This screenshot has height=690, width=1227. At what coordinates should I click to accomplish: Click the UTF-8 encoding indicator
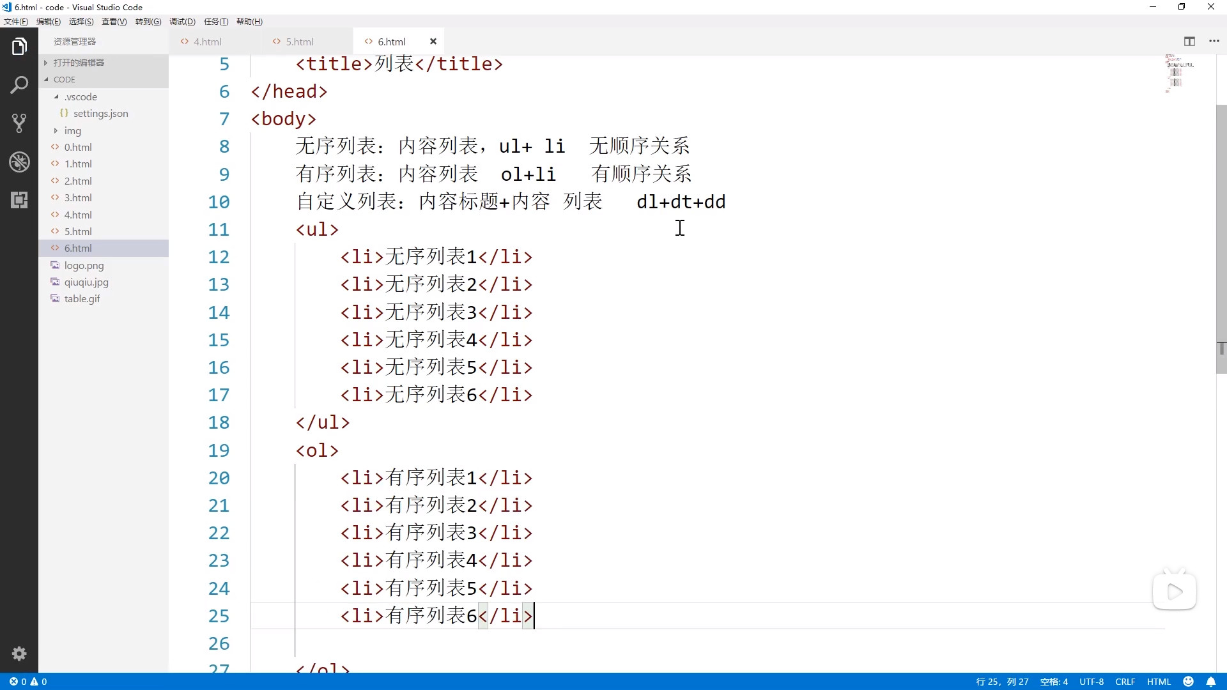tap(1092, 682)
